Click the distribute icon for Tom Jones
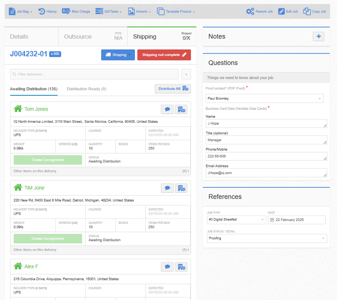Screen dimensions: 337x300 (x=181, y=110)
